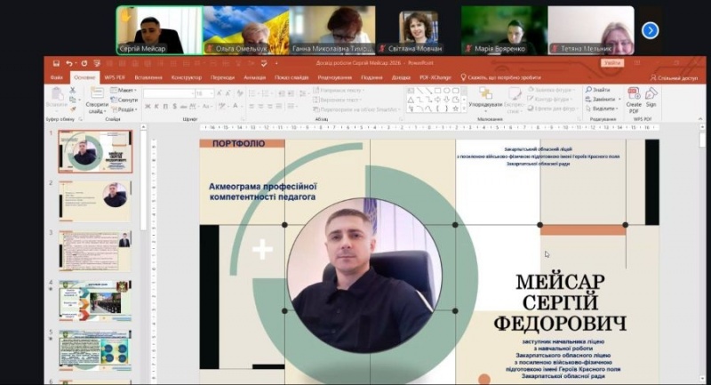Viewport: 711px width, 385px height.
Task: Expand the Розділ section dropdown
Action: click(126, 109)
